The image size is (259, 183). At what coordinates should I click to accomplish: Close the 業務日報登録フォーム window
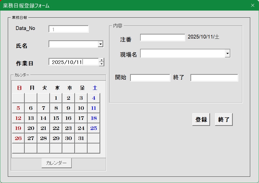click(x=253, y=5)
